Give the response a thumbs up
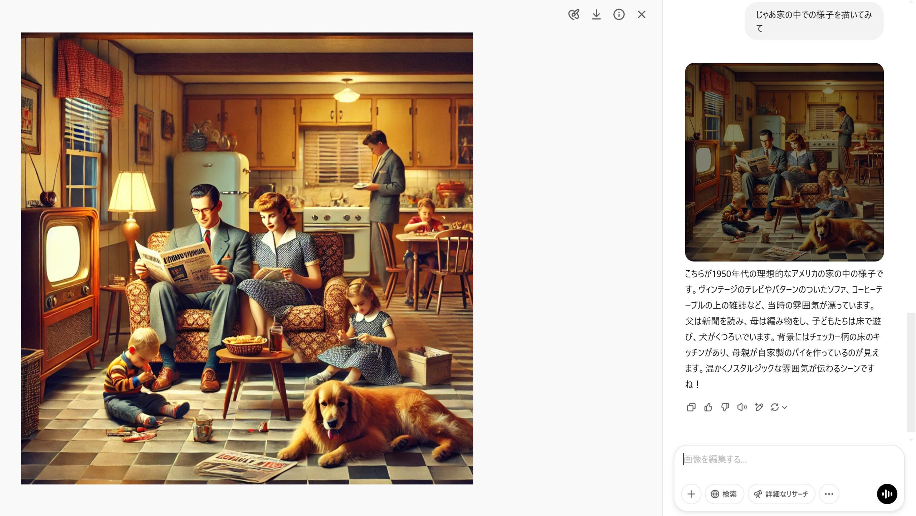This screenshot has height=516, width=916. click(708, 407)
